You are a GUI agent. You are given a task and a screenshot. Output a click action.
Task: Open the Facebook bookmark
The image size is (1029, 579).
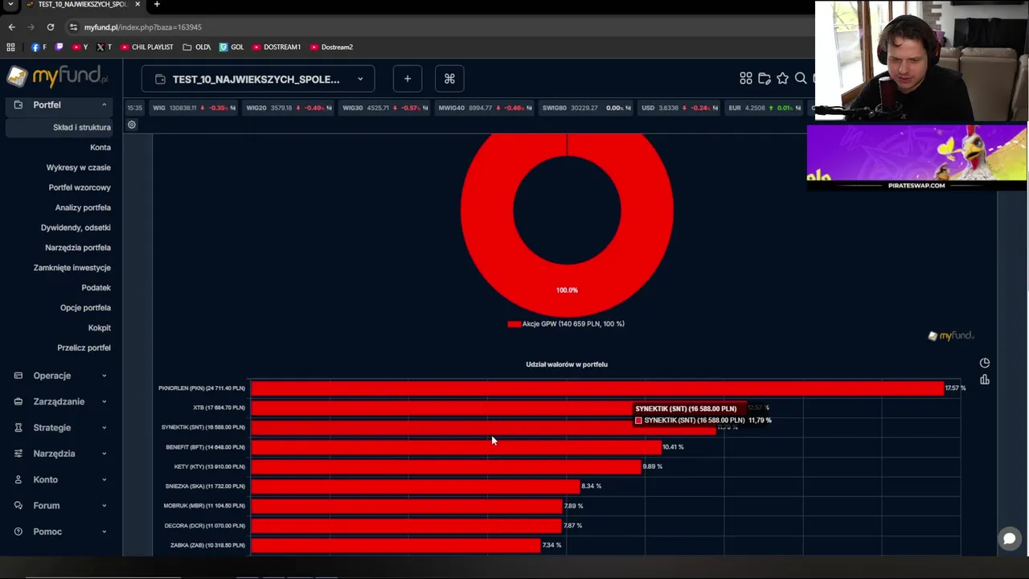[x=39, y=47]
